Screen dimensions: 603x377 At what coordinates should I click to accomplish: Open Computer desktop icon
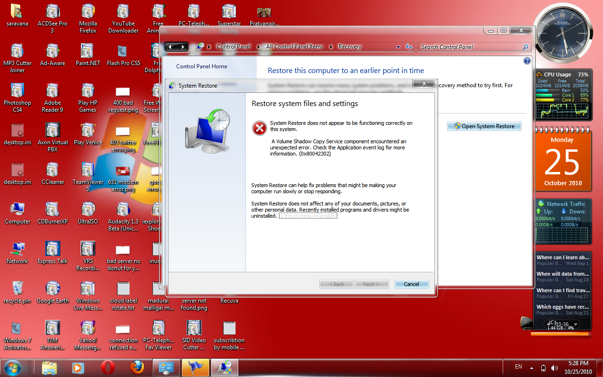(17, 213)
